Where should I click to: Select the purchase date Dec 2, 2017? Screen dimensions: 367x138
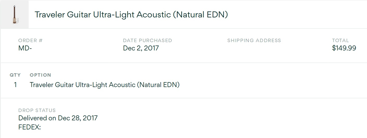pyautogui.click(x=141, y=48)
